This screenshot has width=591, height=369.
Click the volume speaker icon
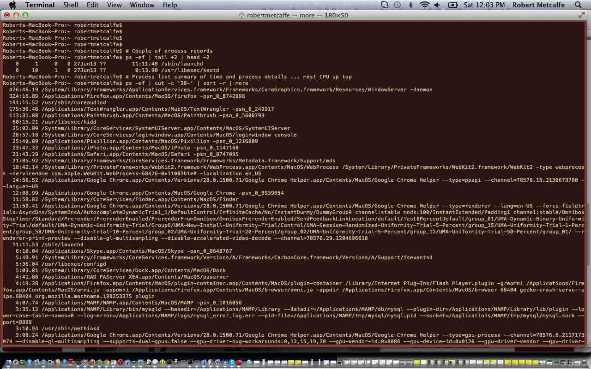[x=437, y=5]
